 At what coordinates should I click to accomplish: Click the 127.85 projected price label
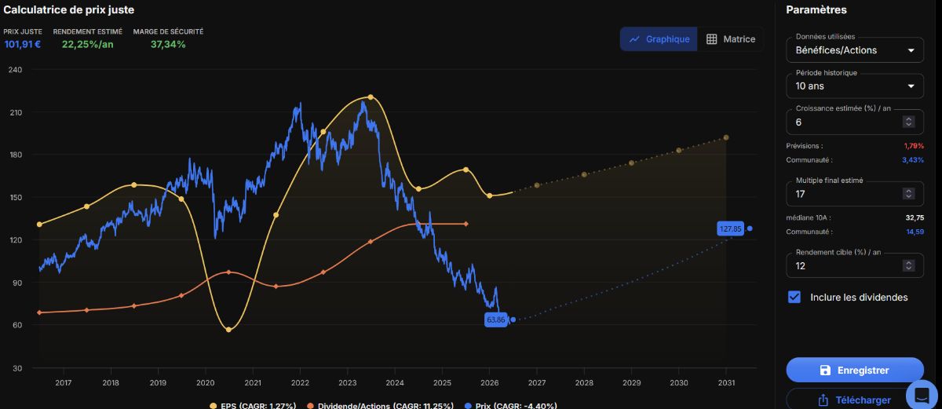click(x=730, y=228)
